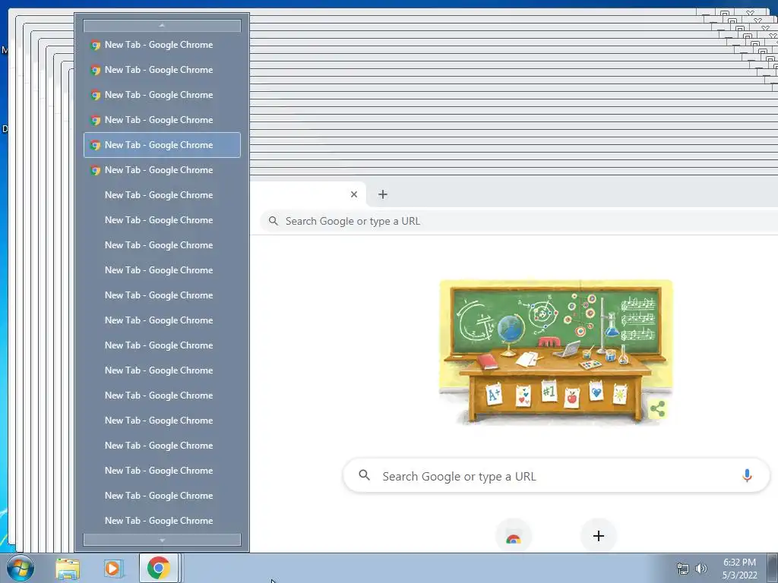This screenshot has height=583, width=778.
Task: Open a new tab with plus button
Action: pyautogui.click(x=383, y=194)
